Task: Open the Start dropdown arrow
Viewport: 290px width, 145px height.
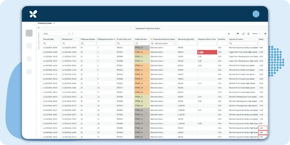Action: (x=72, y=33)
